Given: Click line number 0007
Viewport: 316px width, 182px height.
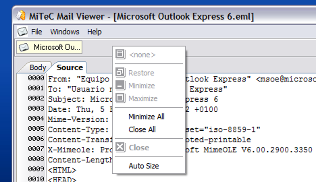Looking at the screenshot, I should pos(36,149).
